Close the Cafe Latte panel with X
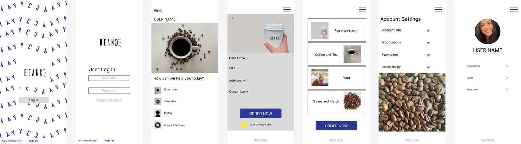Viewport: 521px width, 144px height. 232,18
